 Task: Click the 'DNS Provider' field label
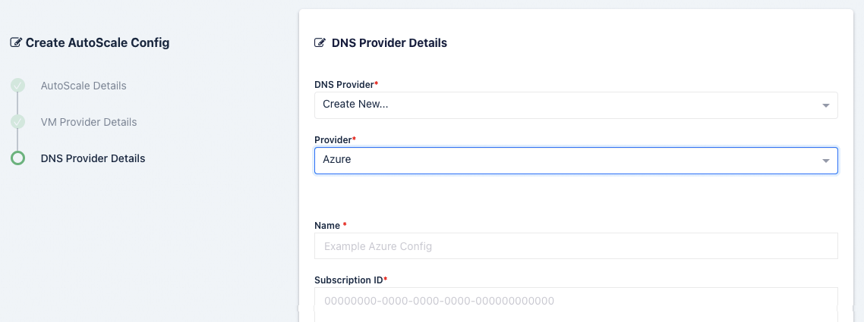click(x=344, y=84)
